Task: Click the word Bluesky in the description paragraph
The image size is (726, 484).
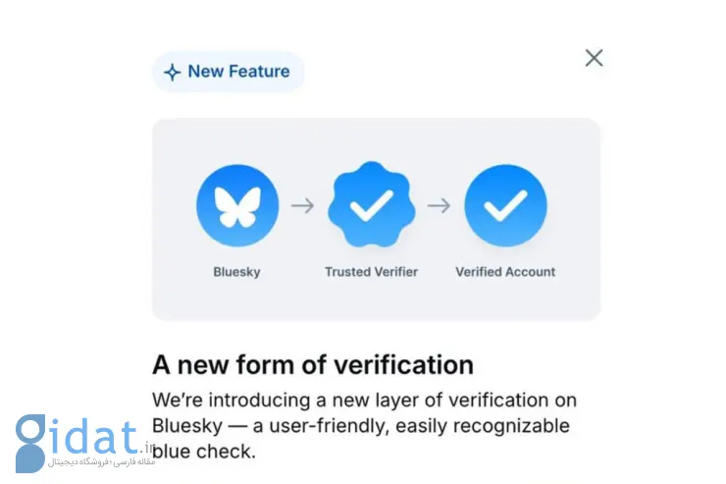Action: coord(187,426)
